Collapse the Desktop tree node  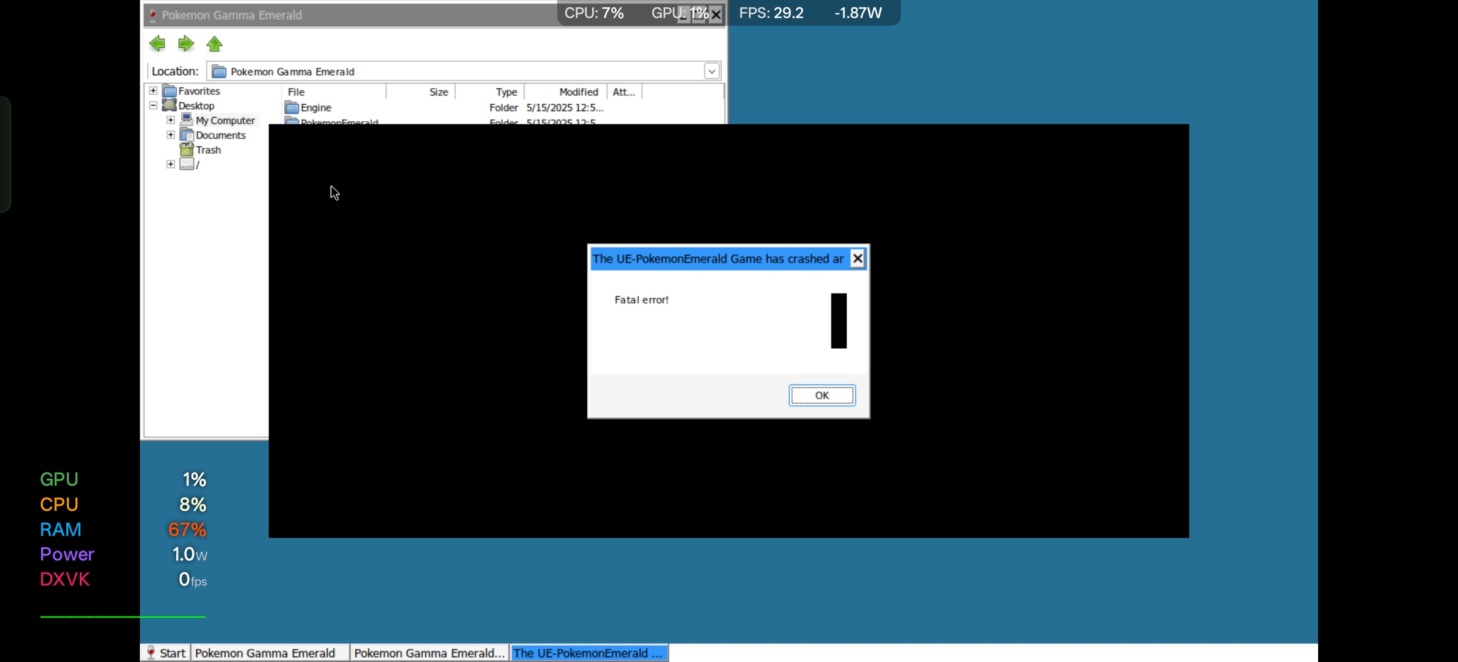(x=153, y=105)
